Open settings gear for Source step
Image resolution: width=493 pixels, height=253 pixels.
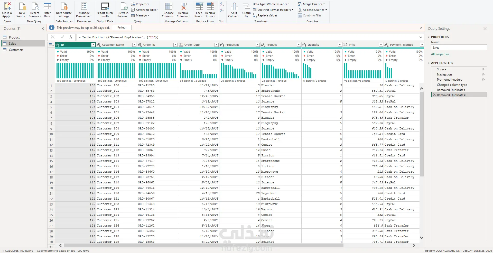pyautogui.click(x=483, y=69)
